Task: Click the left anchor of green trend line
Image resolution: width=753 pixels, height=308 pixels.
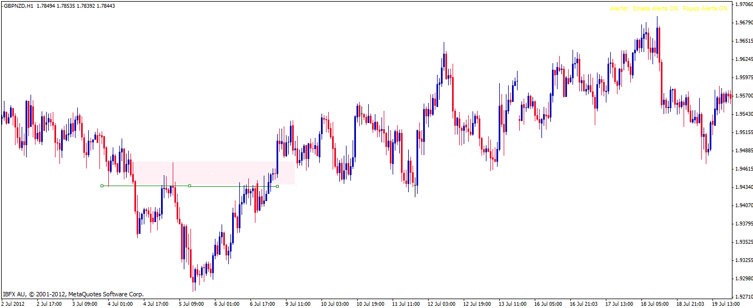Action: click(x=102, y=186)
